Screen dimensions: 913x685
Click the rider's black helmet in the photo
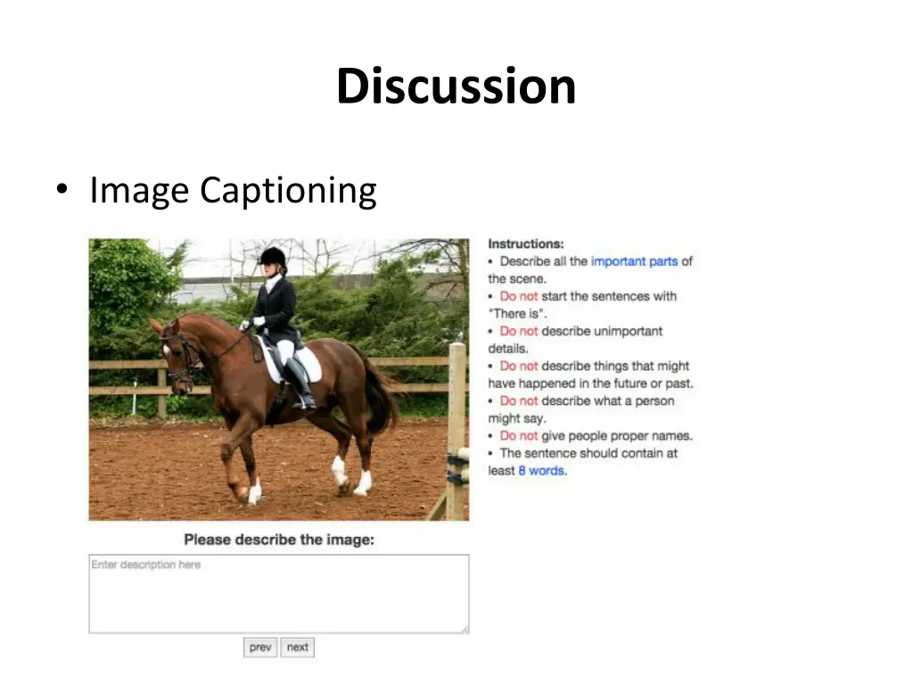273,257
